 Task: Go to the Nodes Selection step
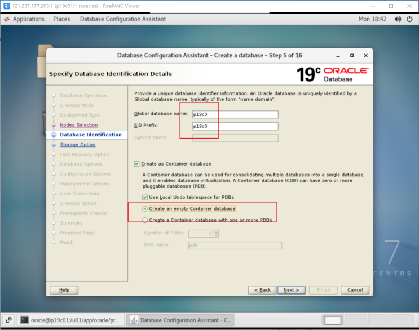[79, 125]
